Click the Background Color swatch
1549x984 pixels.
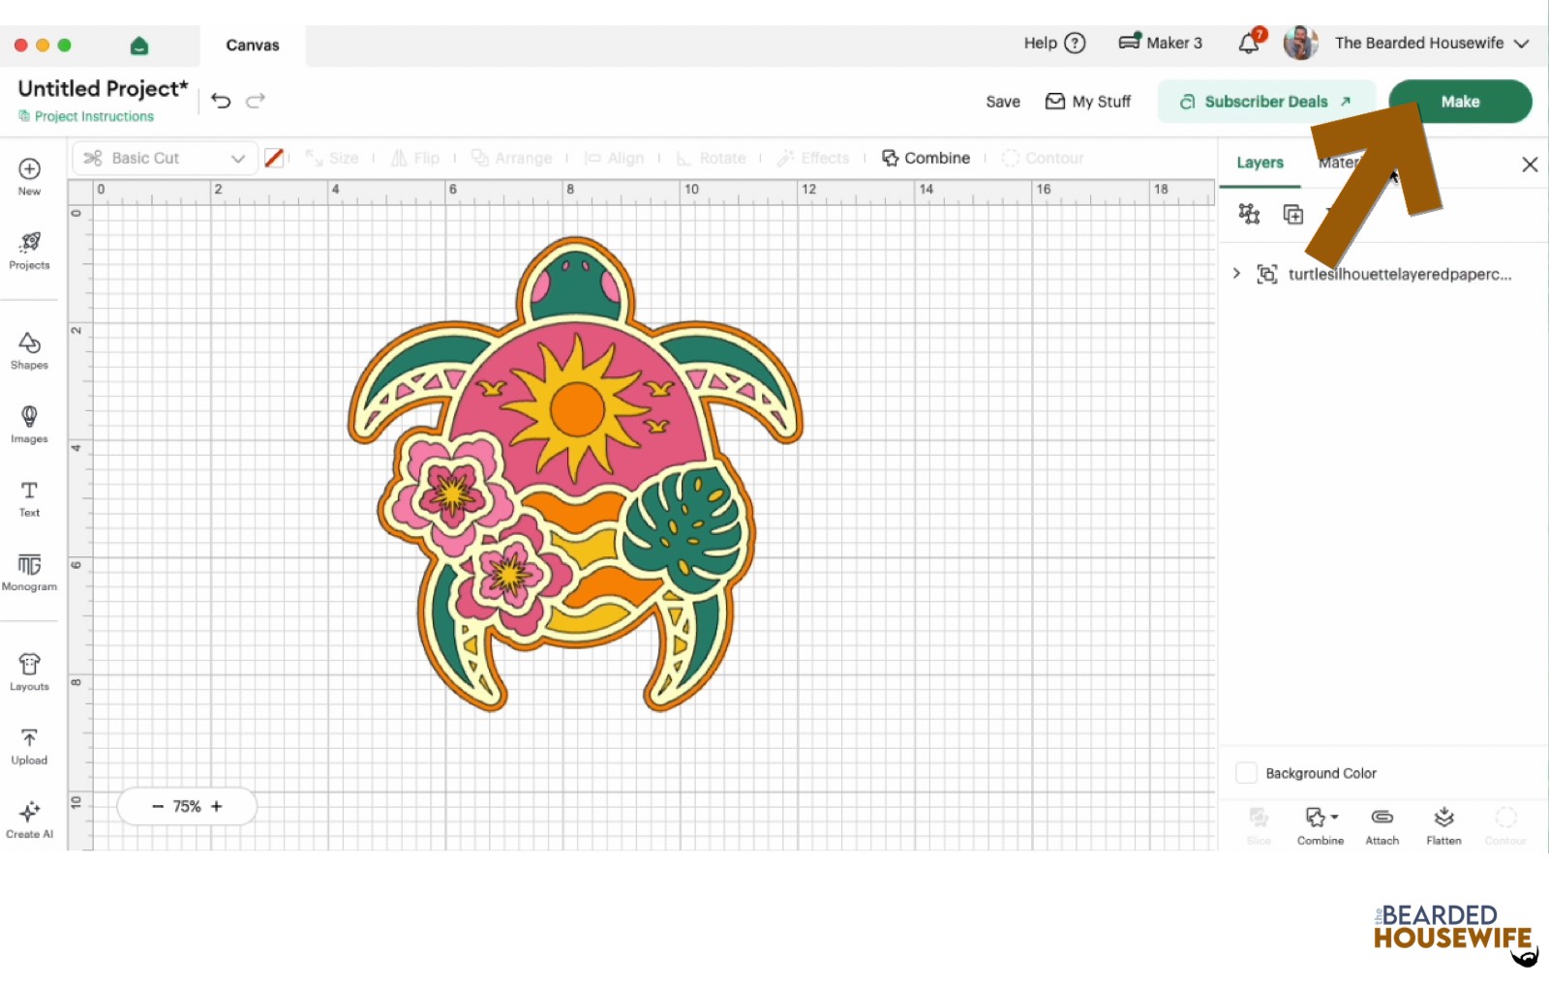(1247, 772)
